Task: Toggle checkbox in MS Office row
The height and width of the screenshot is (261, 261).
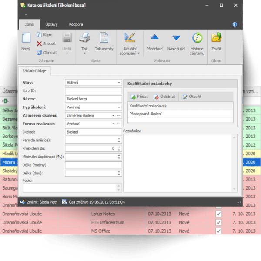Action: click(219, 231)
